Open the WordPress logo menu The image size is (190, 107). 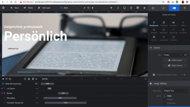click(3, 8)
